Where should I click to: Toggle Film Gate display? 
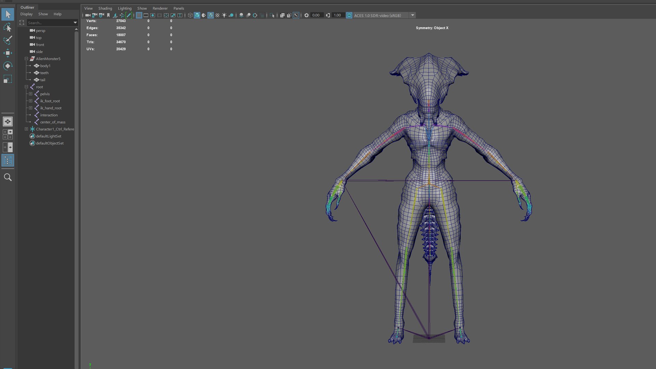146,15
